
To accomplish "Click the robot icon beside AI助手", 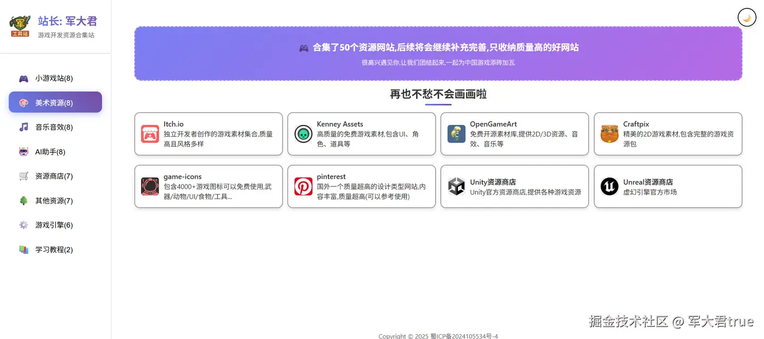I will (x=24, y=152).
